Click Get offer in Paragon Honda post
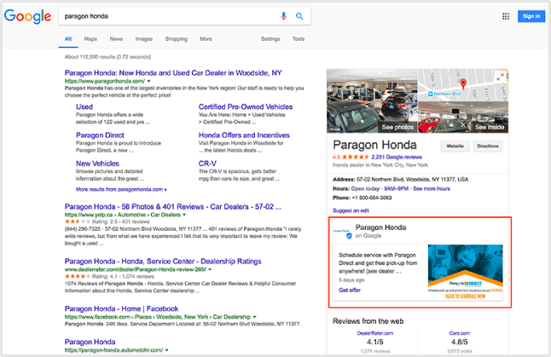551x357 pixels. (350, 290)
